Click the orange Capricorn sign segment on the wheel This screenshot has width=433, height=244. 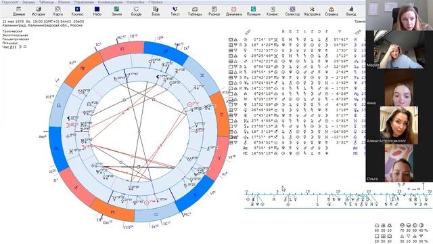(113, 211)
